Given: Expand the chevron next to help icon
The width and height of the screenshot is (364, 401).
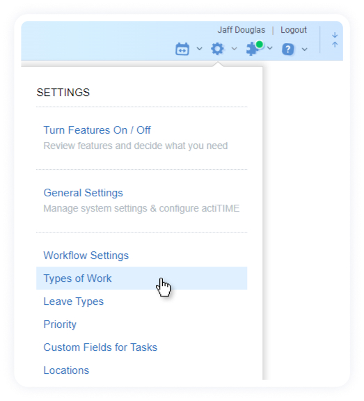Looking at the screenshot, I should 304,49.
